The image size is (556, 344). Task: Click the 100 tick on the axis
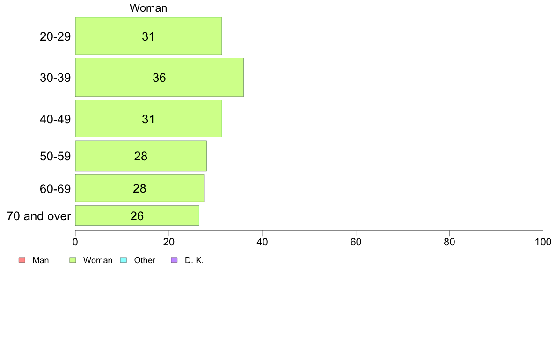543,242
